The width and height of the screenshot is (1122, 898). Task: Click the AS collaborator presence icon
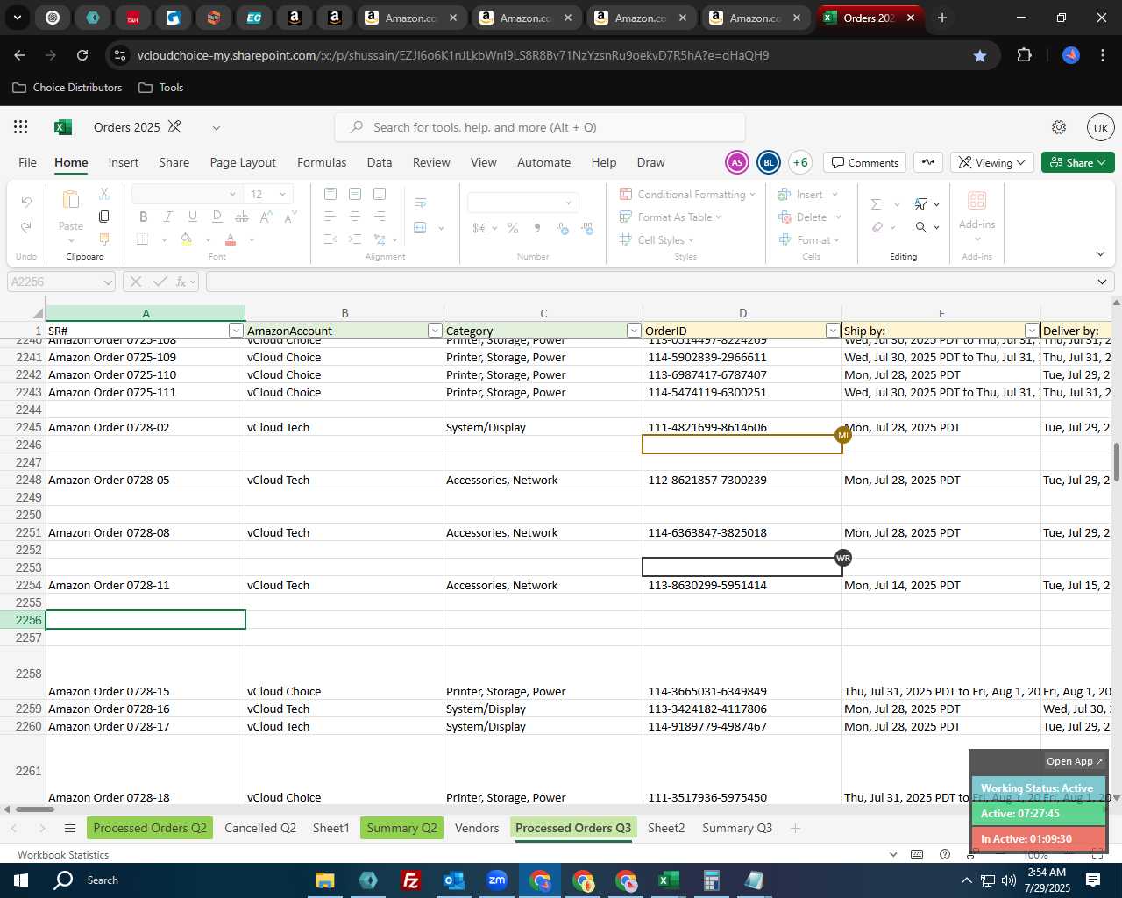coord(738,162)
